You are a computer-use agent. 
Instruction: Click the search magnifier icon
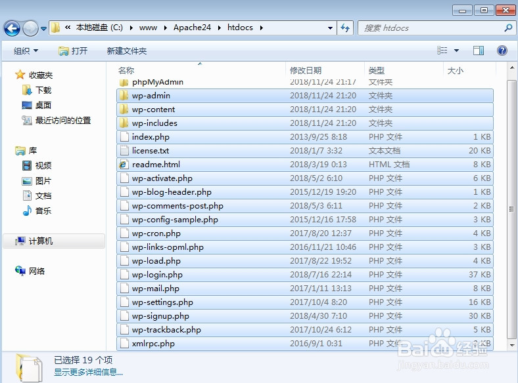tap(508, 28)
